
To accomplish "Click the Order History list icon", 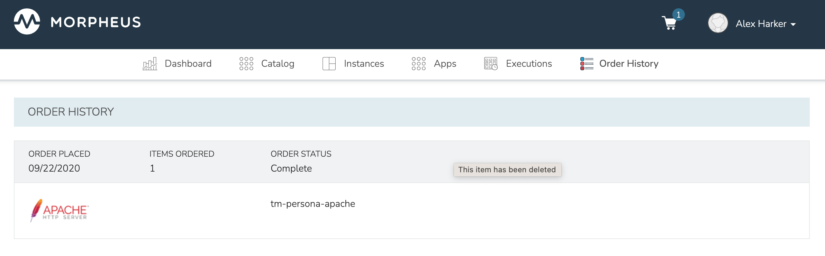I will click(587, 64).
